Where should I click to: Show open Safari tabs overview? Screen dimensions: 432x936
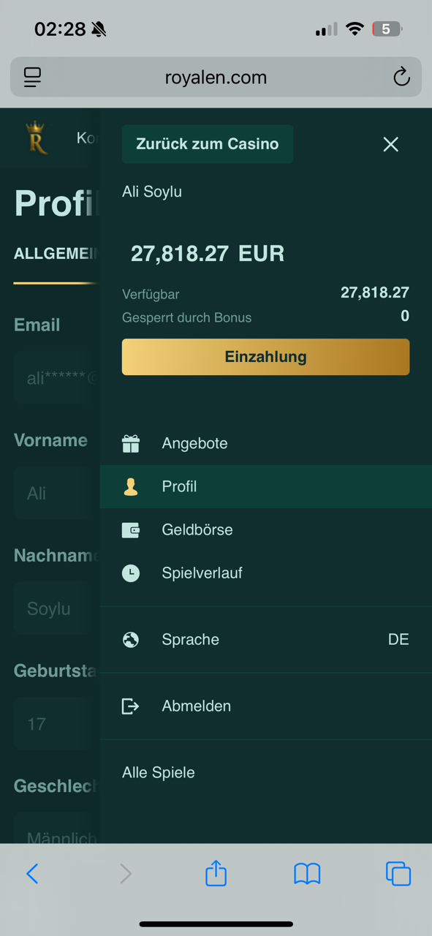point(398,874)
